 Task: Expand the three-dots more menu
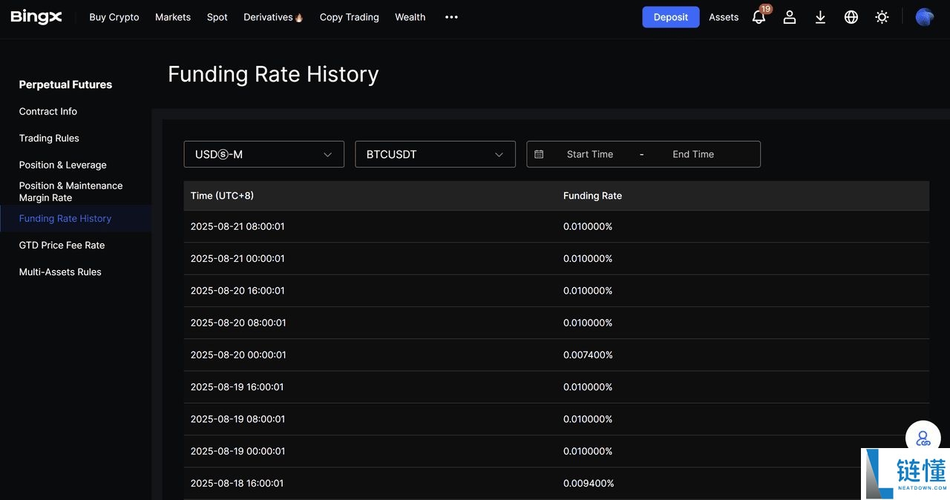(451, 17)
